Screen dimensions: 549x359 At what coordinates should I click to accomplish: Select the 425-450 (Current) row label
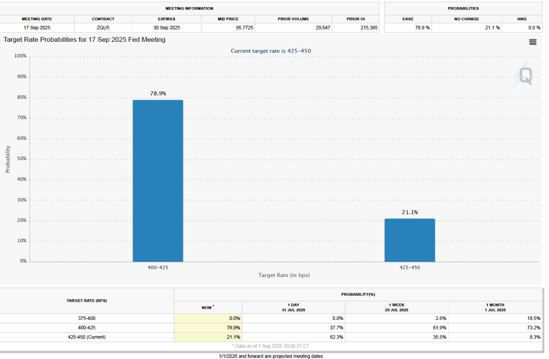click(86, 336)
